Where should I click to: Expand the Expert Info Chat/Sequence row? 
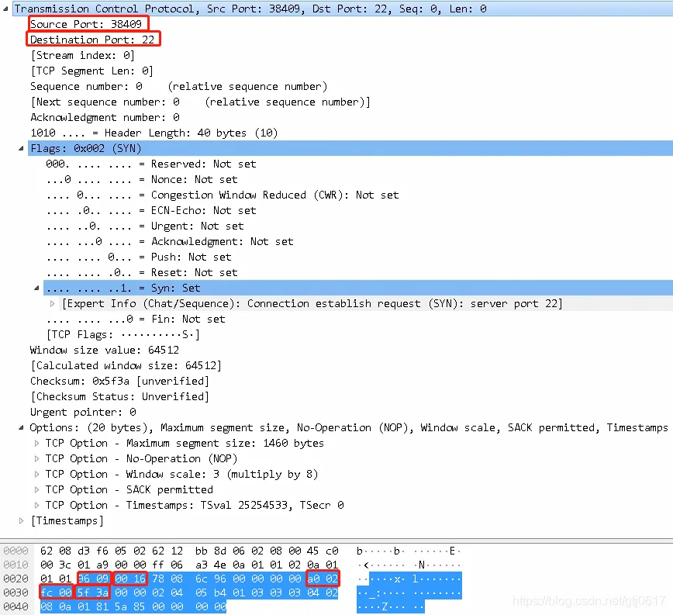53,304
